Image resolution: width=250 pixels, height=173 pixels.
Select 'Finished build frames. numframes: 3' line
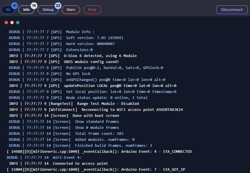[80, 146]
